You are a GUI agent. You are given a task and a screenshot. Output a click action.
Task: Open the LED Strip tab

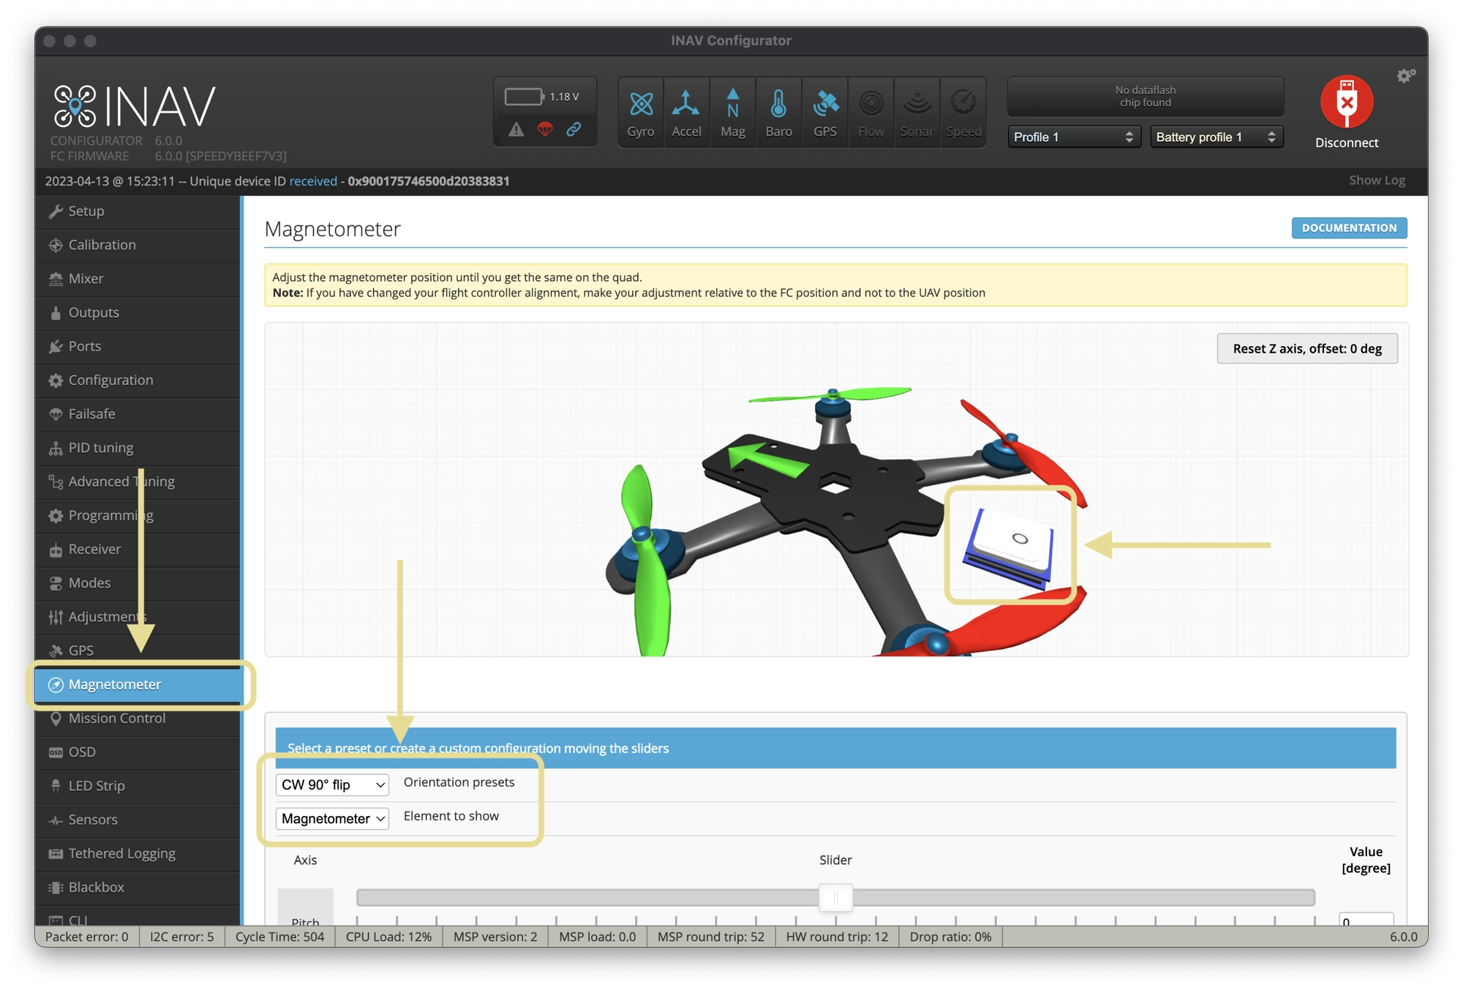(x=138, y=786)
